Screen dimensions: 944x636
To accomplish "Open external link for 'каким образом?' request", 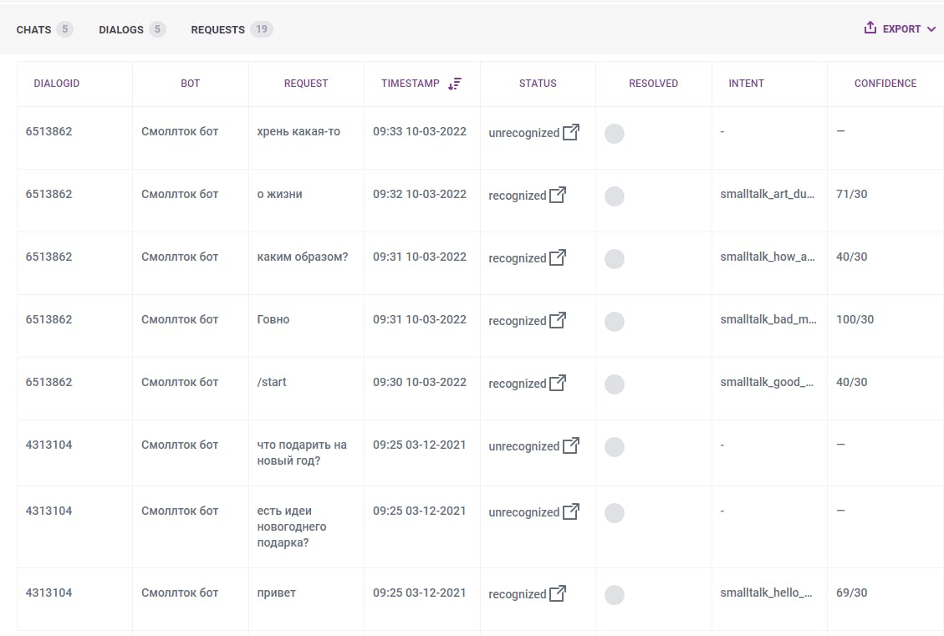I will (x=558, y=257).
